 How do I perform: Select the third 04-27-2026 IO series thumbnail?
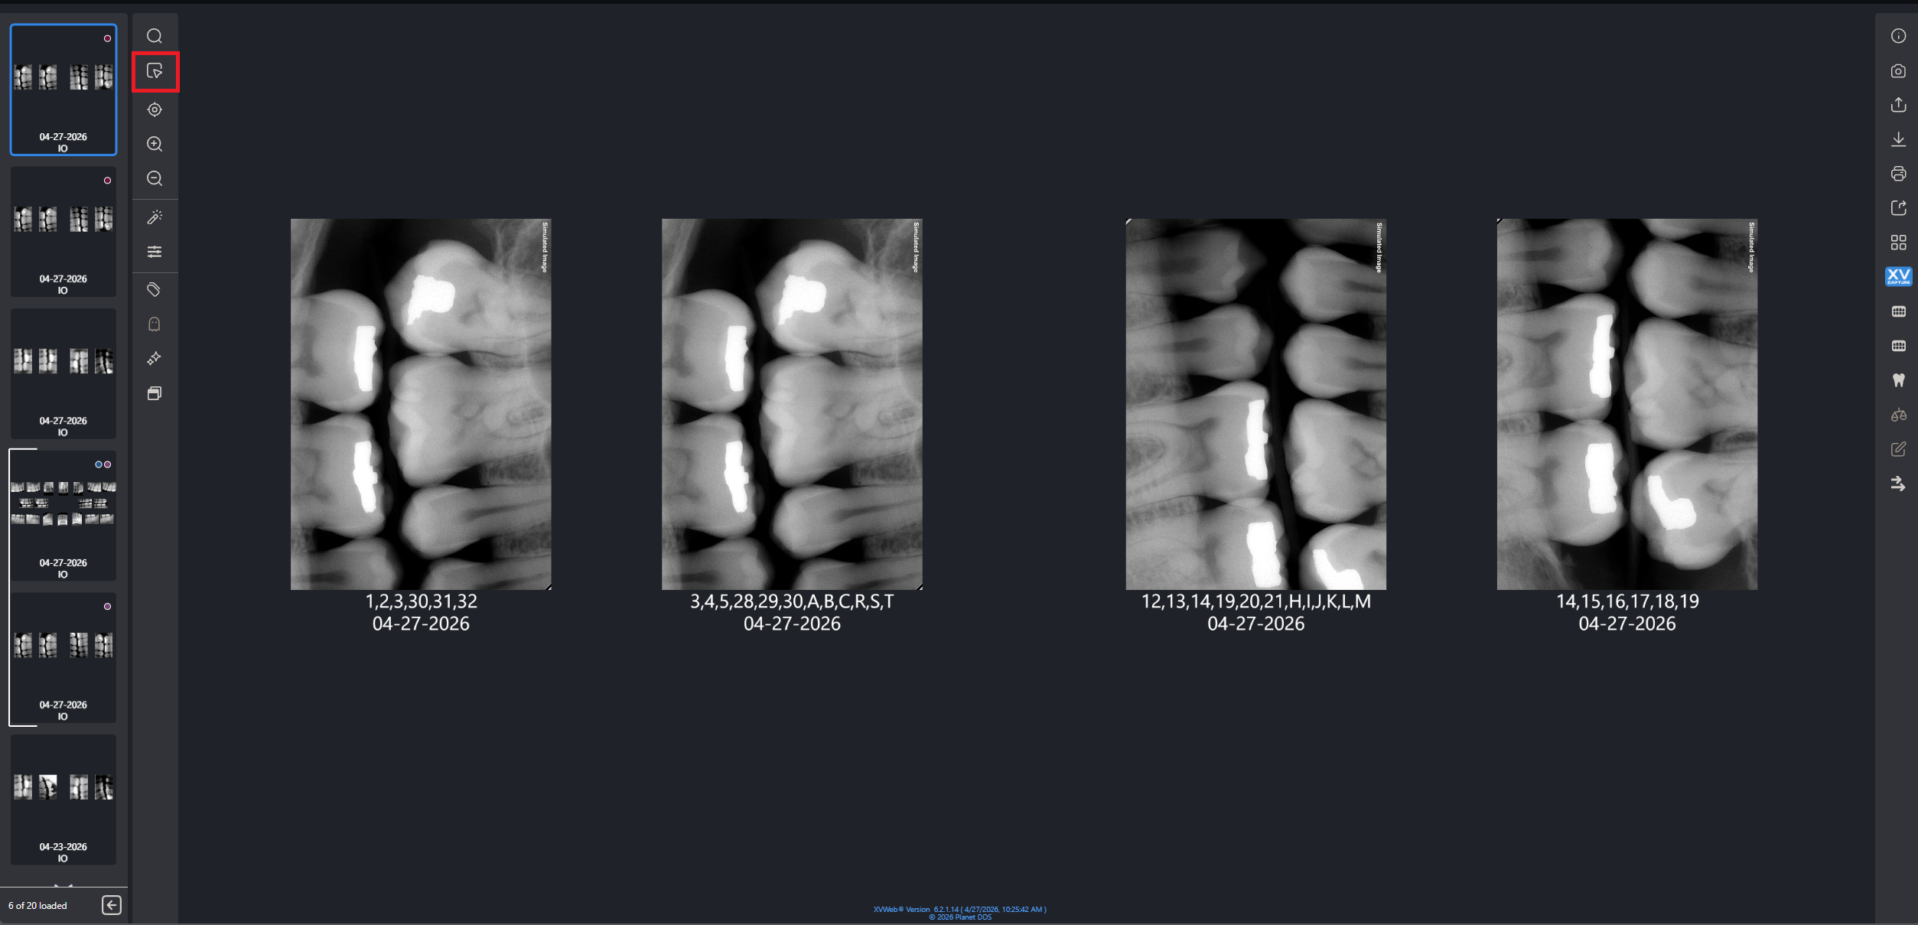[63, 373]
